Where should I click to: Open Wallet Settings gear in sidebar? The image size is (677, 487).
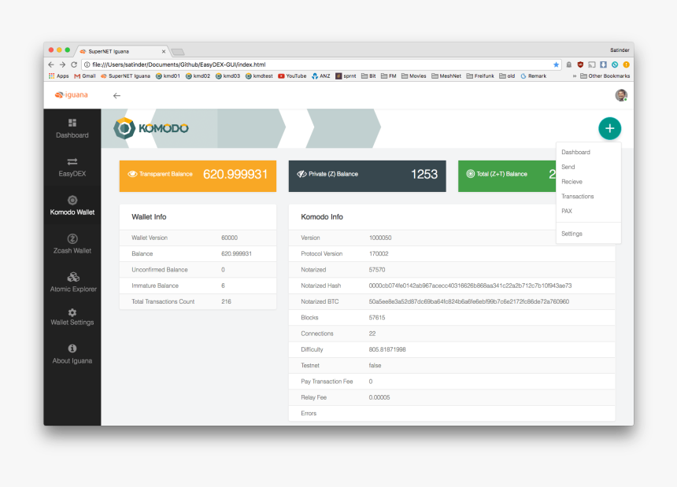[x=72, y=316]
